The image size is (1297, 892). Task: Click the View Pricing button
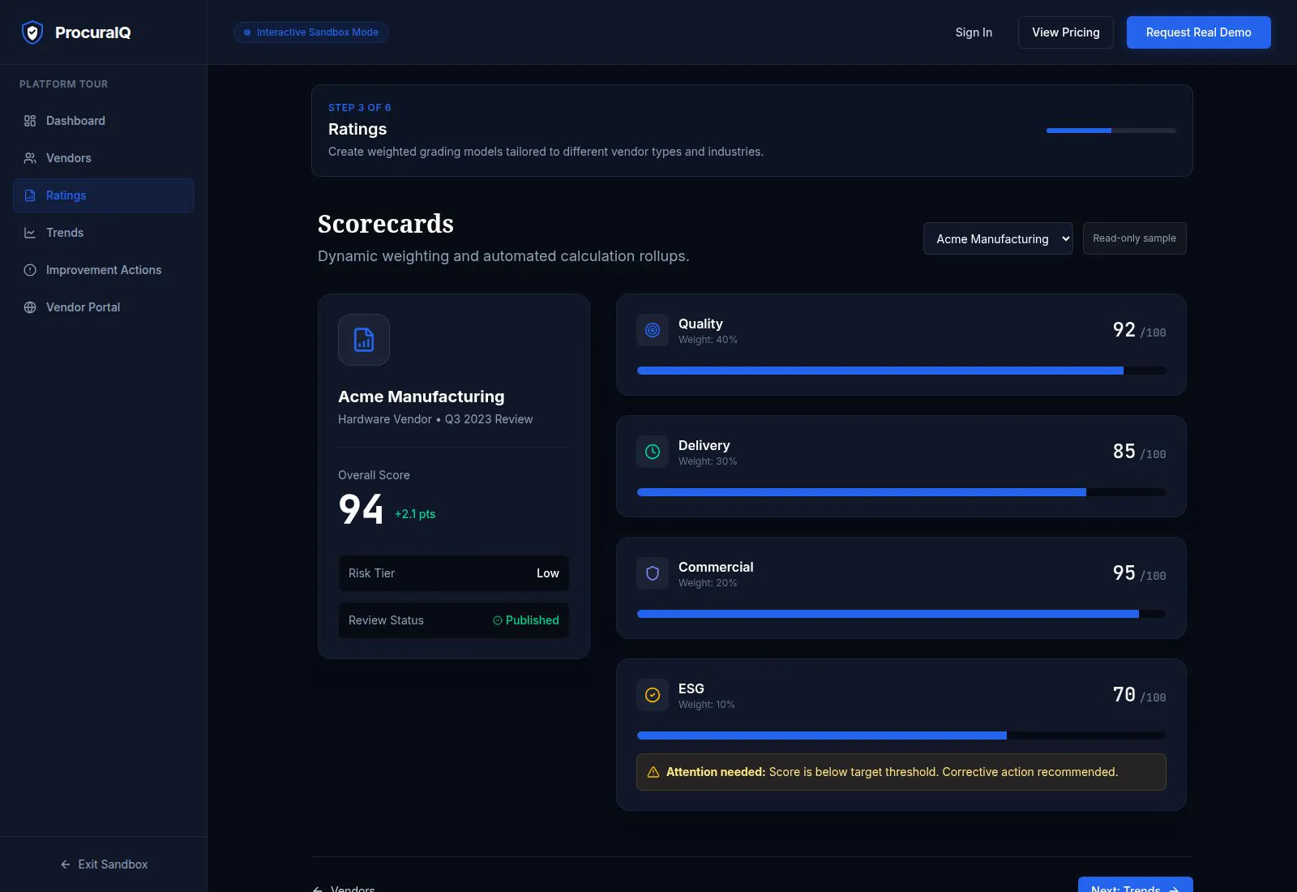[x=1066, y=32]
